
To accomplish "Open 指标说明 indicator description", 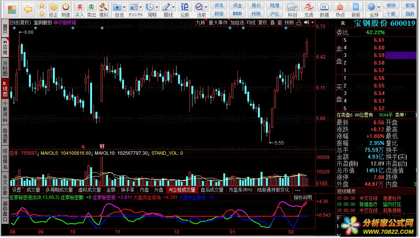I will point(302,198).
